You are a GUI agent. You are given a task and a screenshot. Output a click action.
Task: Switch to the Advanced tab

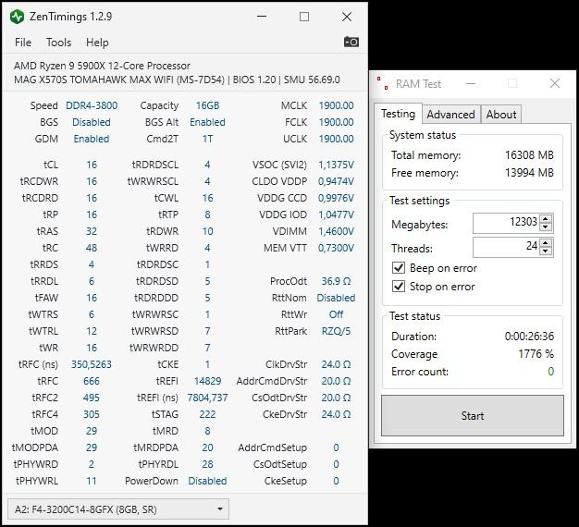click(x=450, y=115)
